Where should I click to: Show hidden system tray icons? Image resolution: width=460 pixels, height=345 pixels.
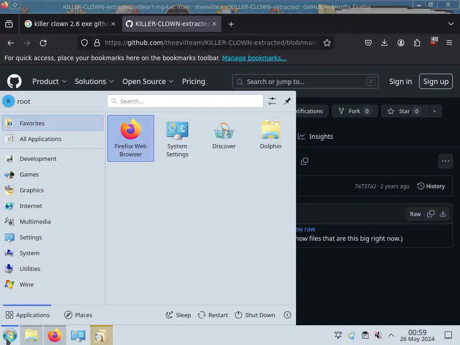click(391, 335)
